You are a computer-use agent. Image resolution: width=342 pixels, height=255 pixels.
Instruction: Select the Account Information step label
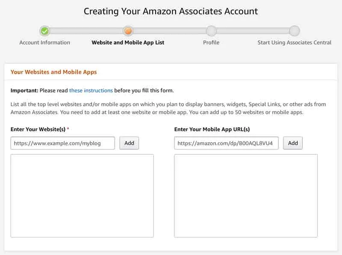click(44, 42)
